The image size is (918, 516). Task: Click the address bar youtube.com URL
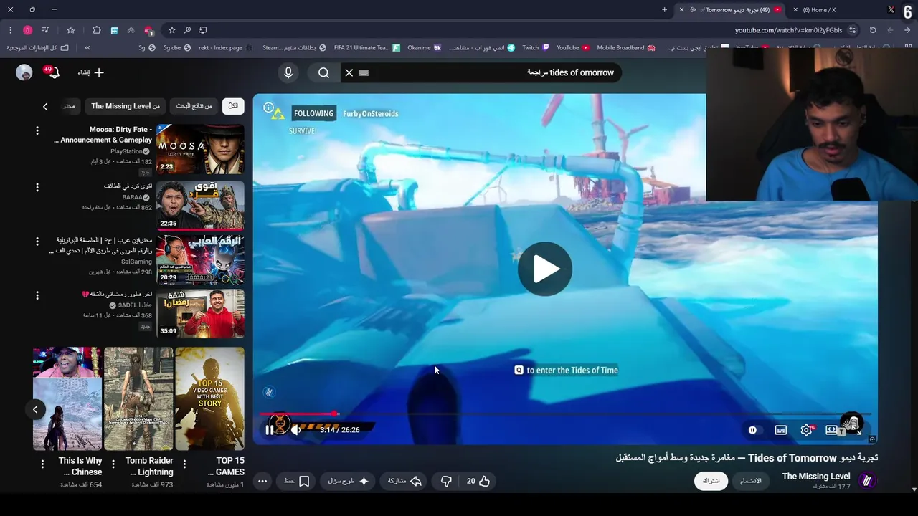point(788,30)
